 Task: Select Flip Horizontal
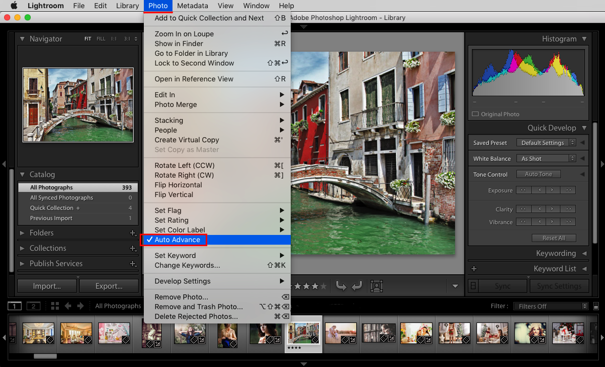[x=217, y=185]
